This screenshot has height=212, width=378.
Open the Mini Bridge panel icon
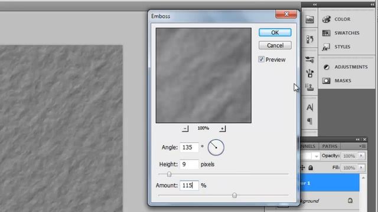click(x=309, y=19)
